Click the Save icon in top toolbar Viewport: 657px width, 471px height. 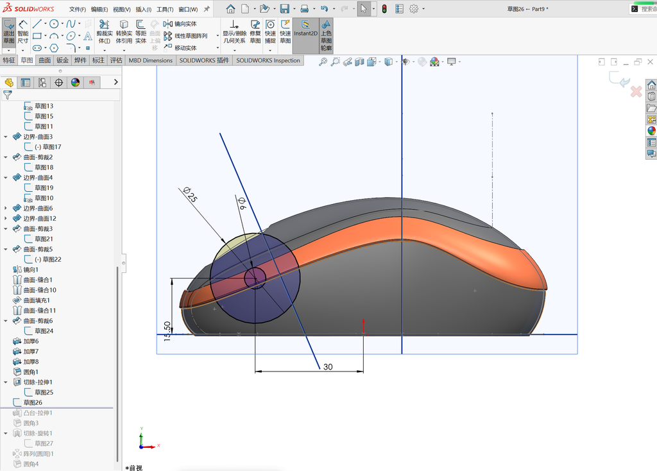285,9
